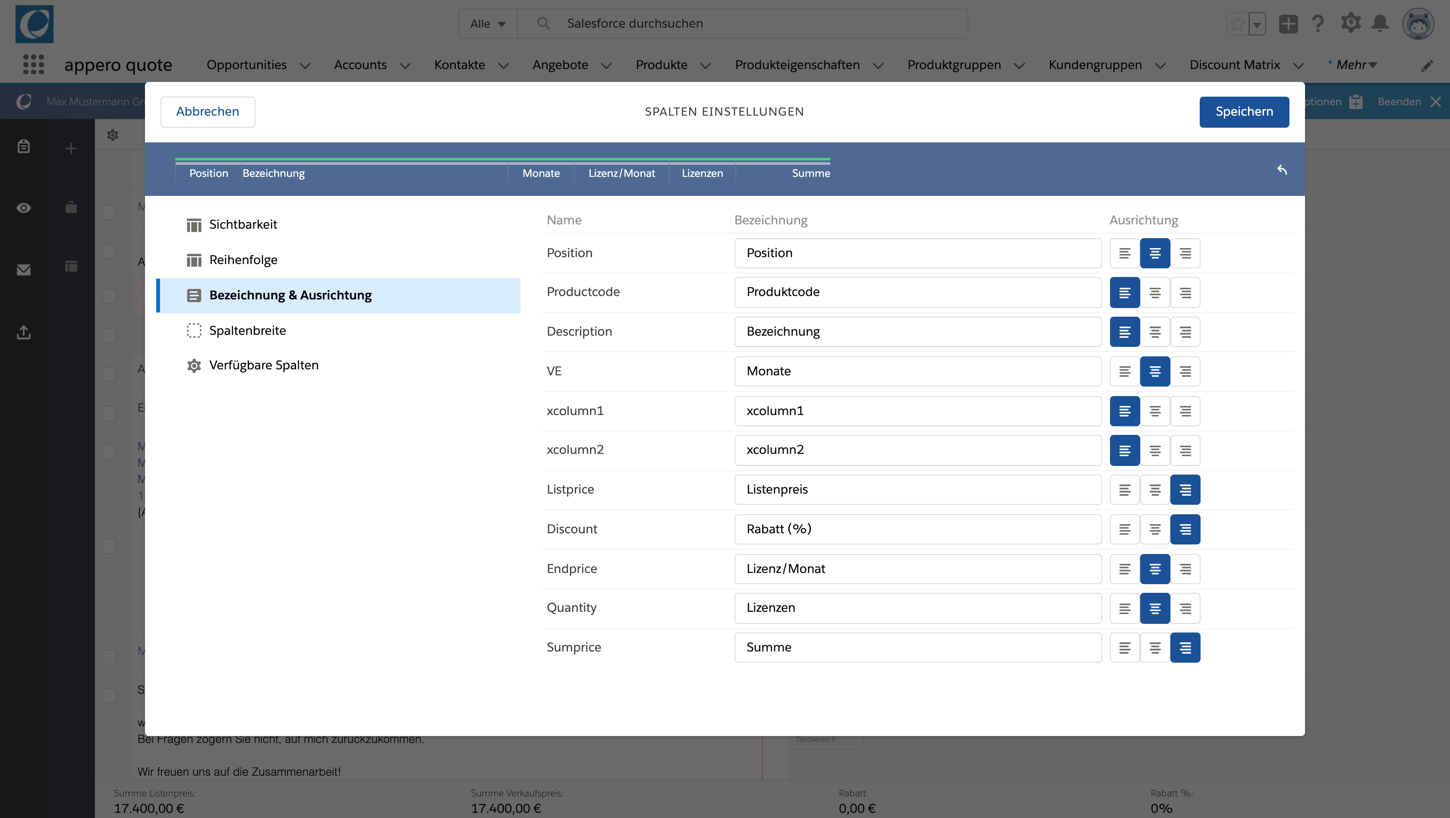
Task: Set Productcode column to right alignment
Action: tap(1185, 293)
